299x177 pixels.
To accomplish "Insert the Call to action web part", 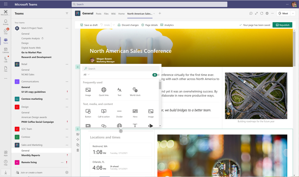I will coord(104,113).
